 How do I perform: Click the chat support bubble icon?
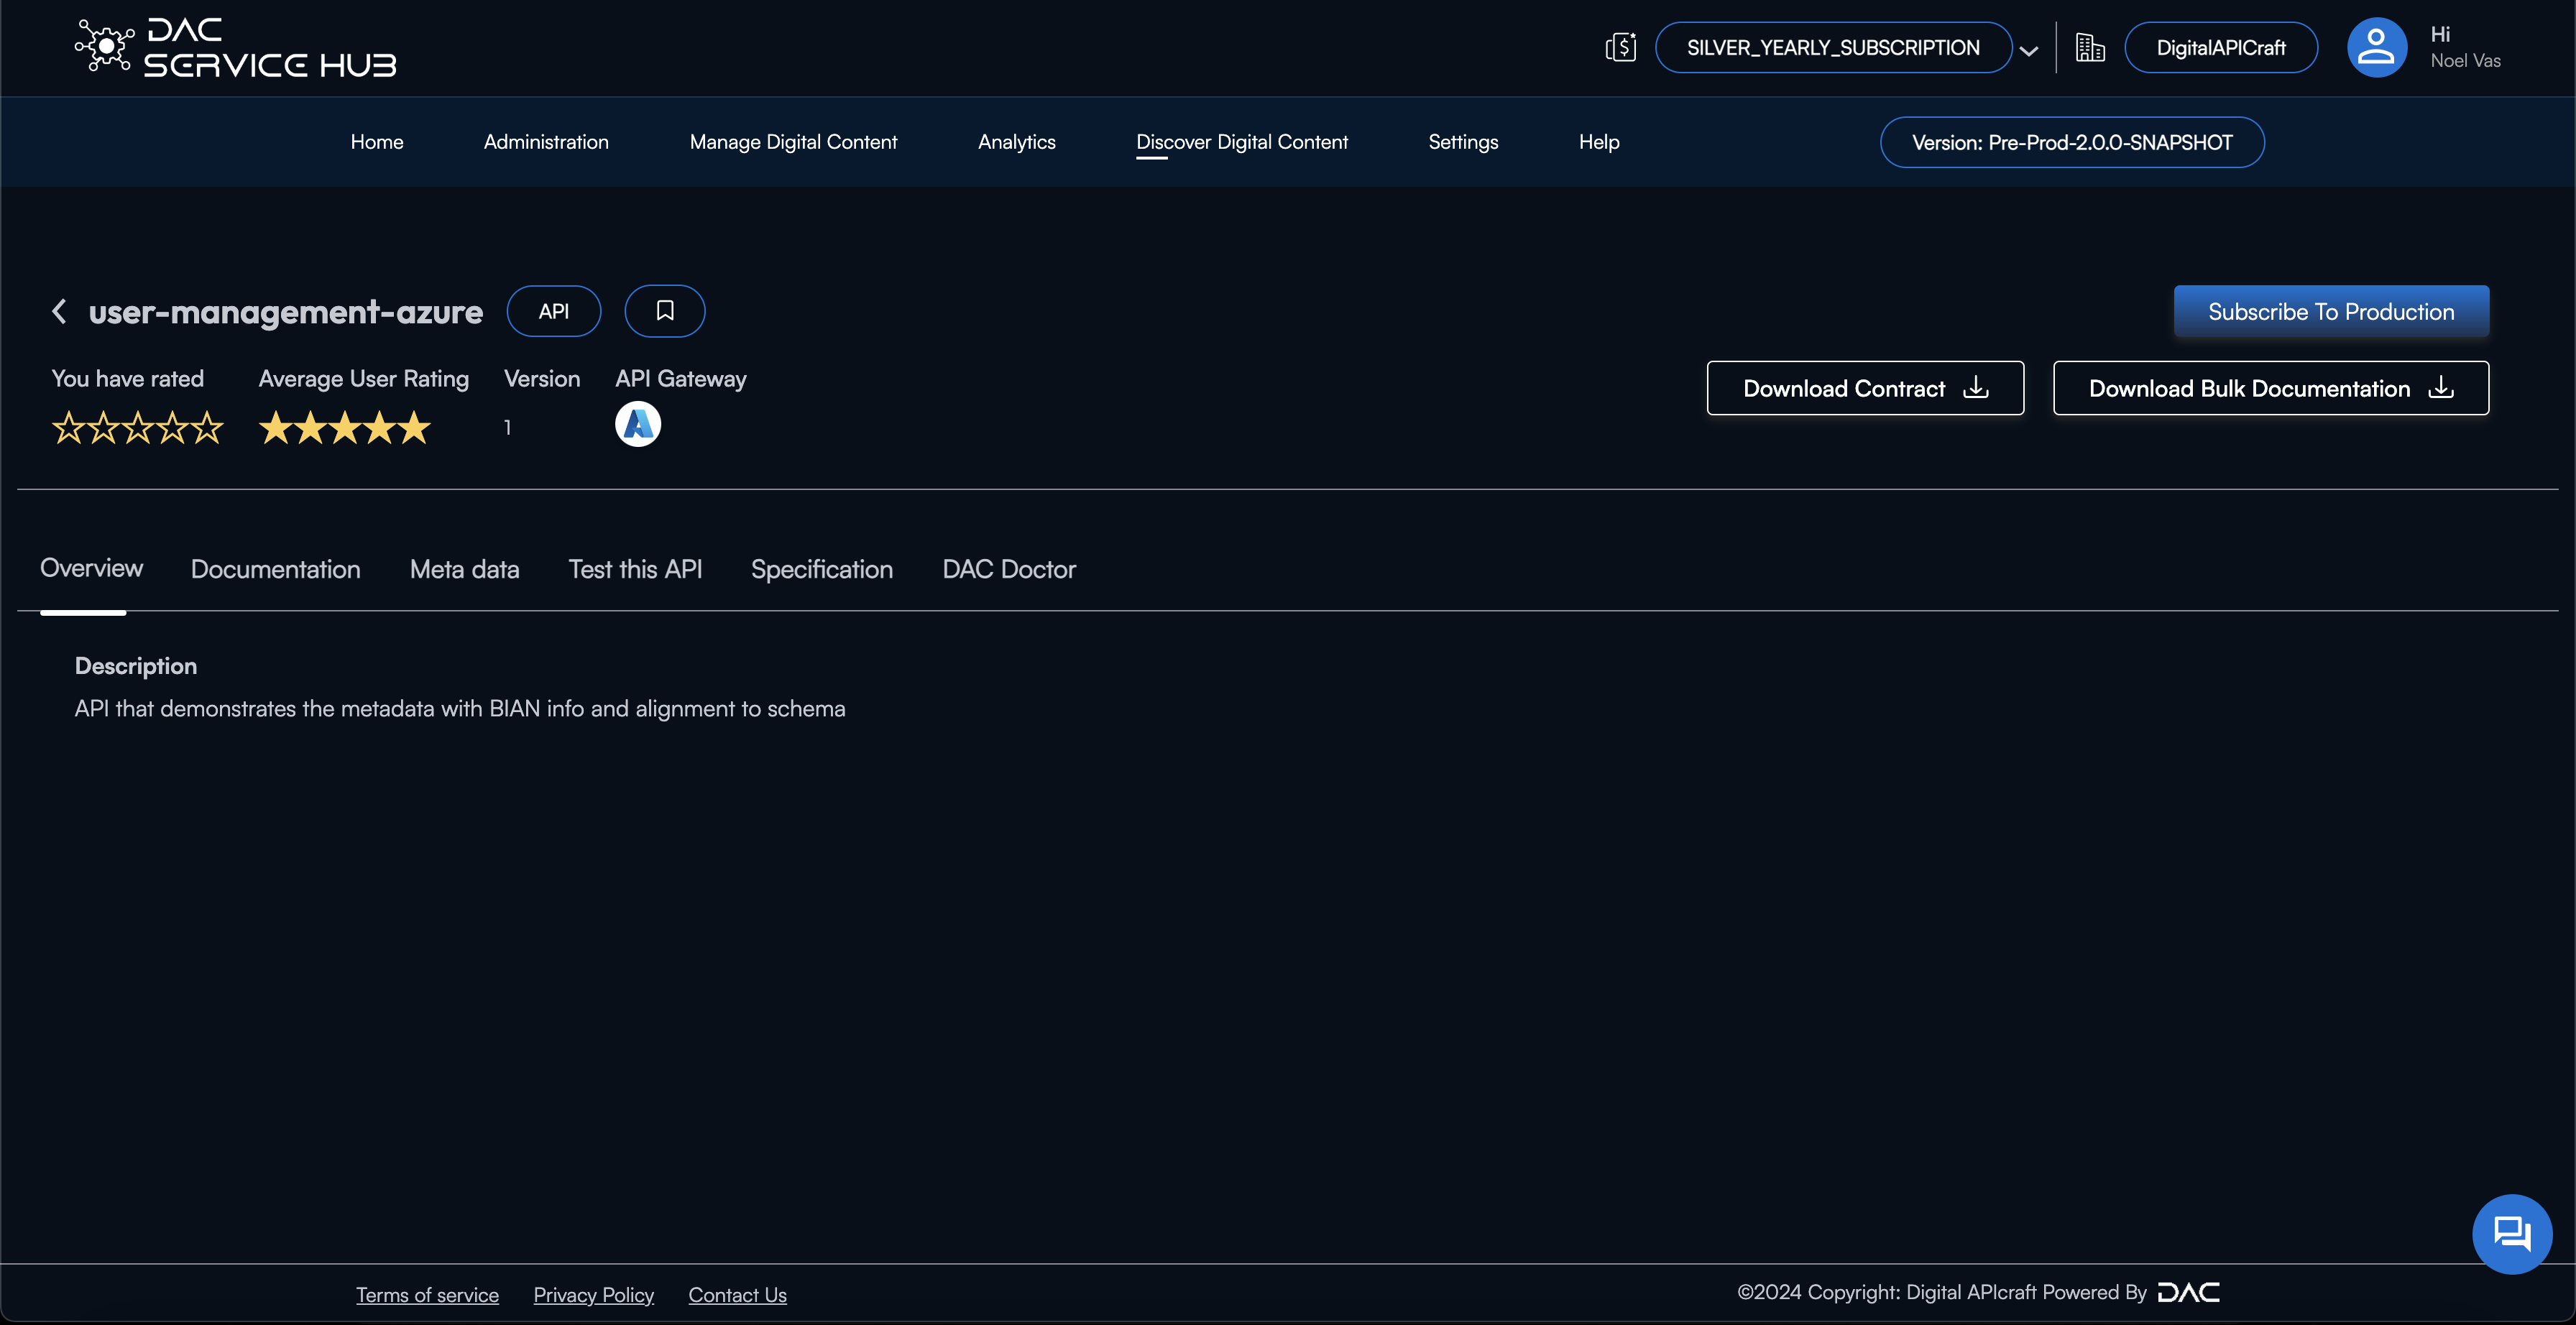tap(2513, 1234)
